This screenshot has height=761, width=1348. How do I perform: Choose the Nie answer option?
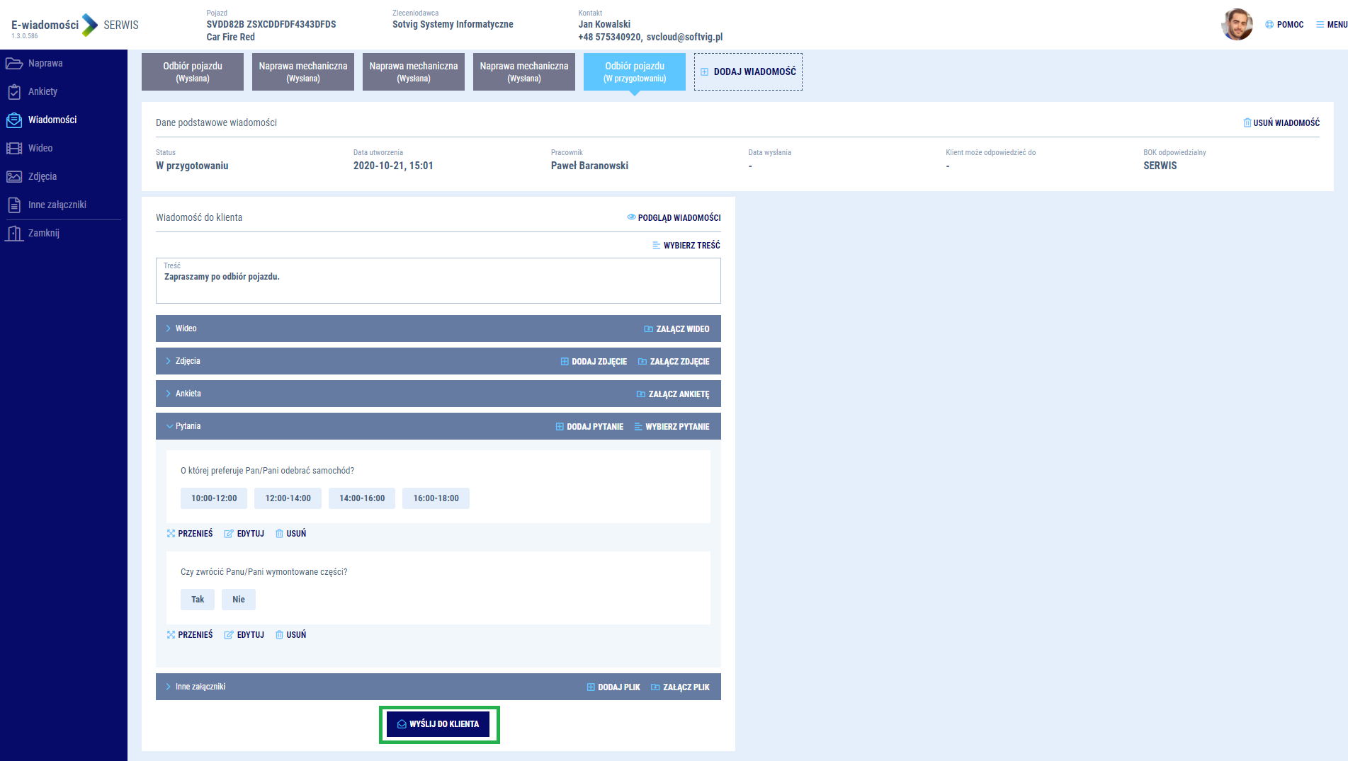click(x=239, y=600)
